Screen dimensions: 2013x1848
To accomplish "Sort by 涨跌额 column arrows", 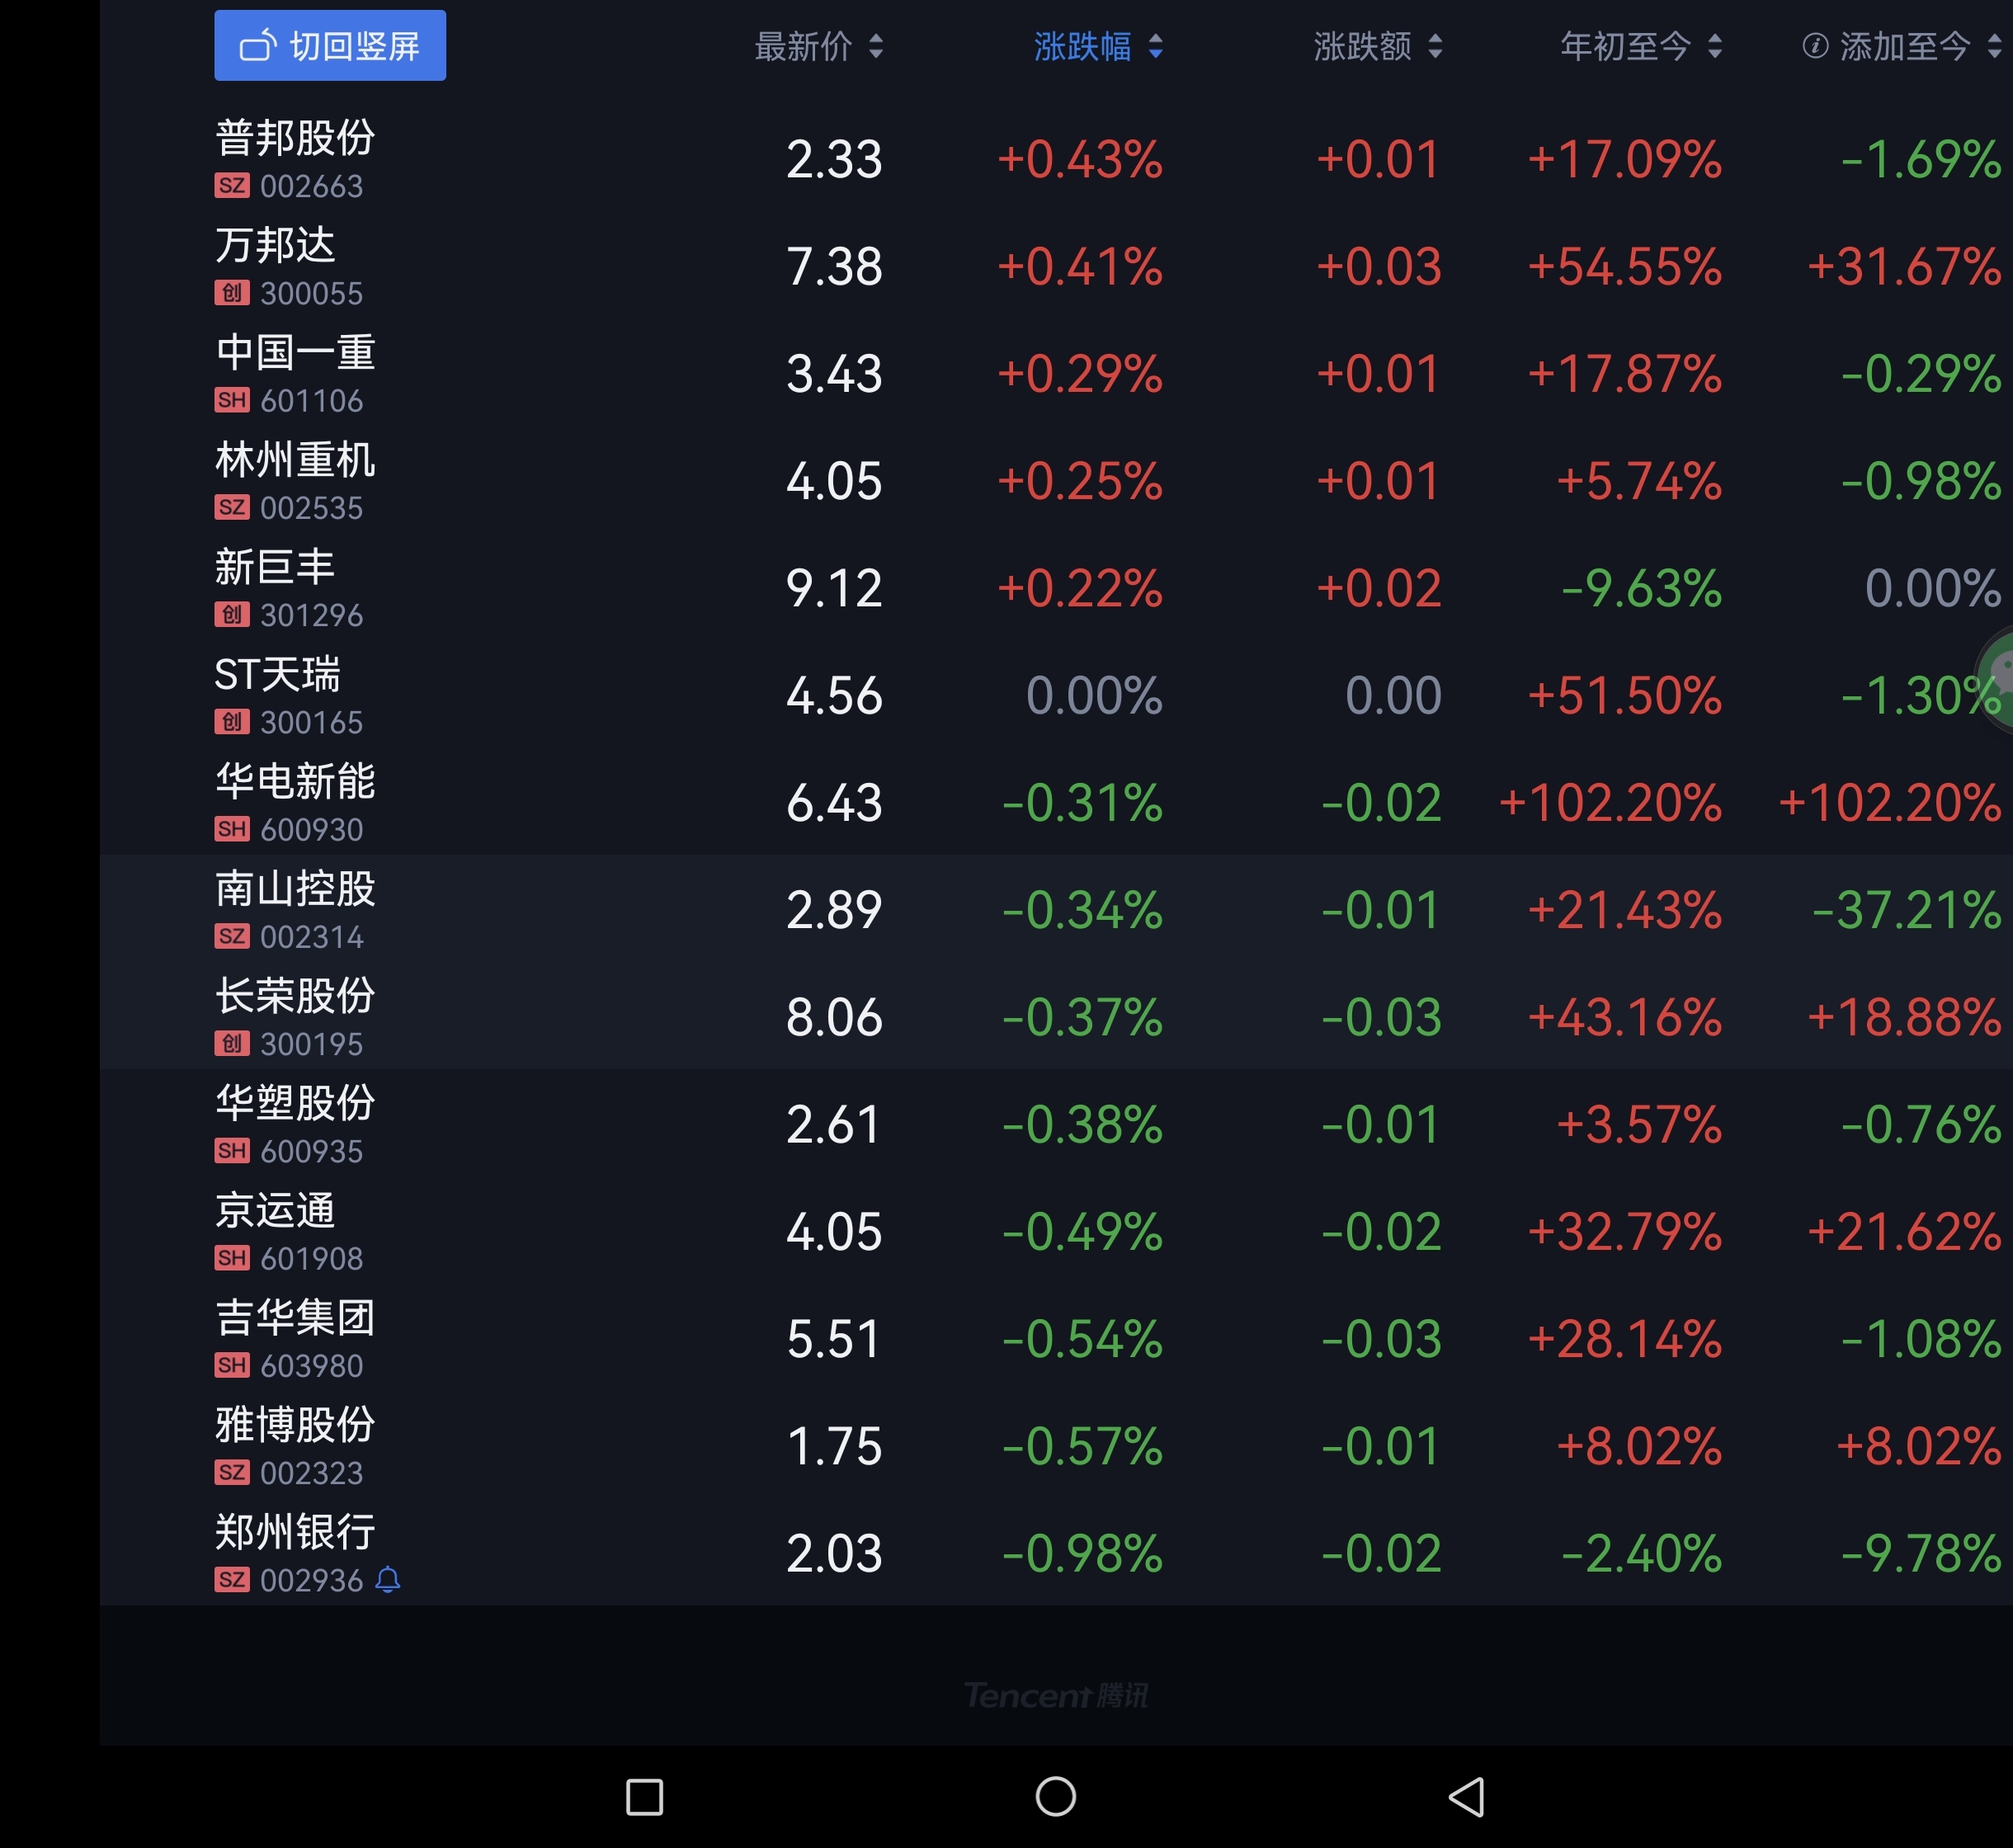I will coord(1435,46).
